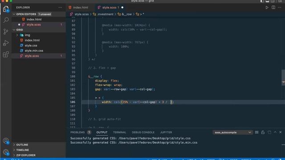This screenshot has height=160, width=285.
Task: Clear the output panel list icon
Action: click(x=256, y=132)
